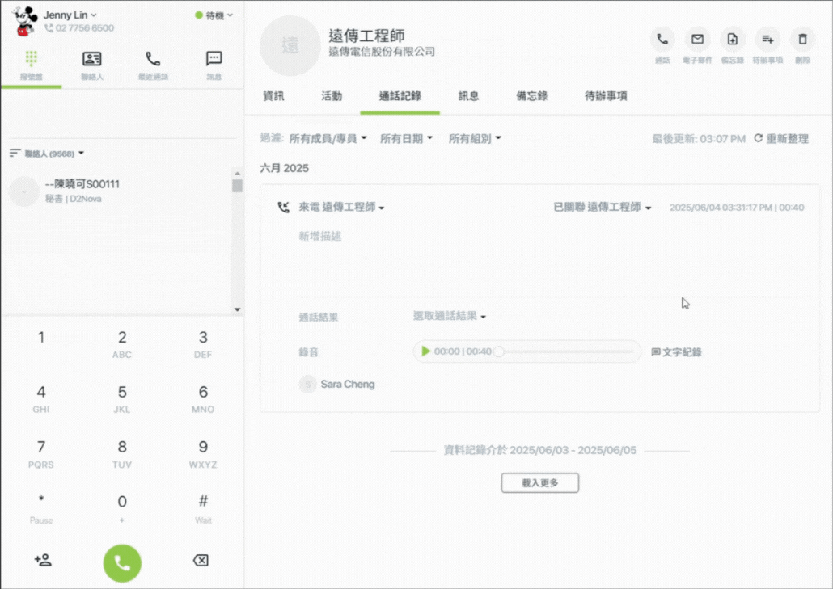Screen dimensions: 833x589
Task: Dial the 0 plus key
Action: (122, 509)
